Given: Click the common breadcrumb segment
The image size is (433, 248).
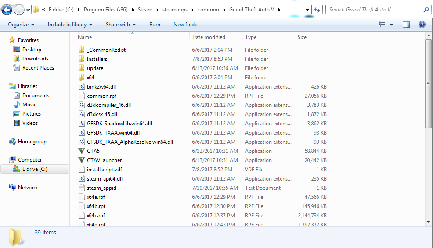Looking at the screenshot, I should [x=208, y=10].
